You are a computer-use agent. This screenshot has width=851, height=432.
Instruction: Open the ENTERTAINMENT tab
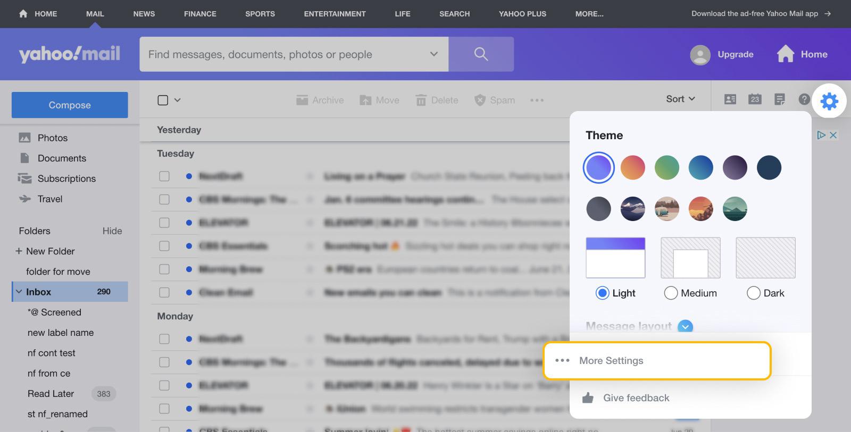click(335, 14)
